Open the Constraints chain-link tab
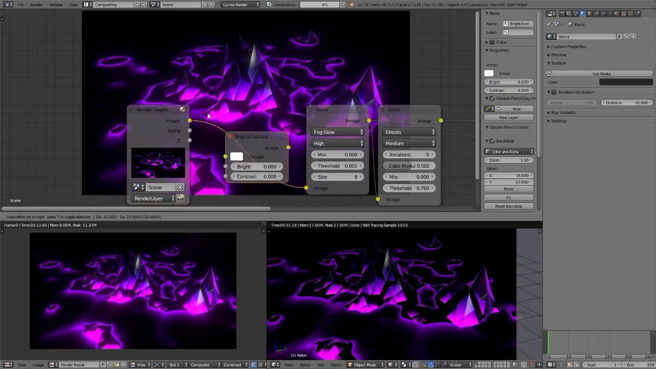The image size is (656, 369). pyautogui.click(x=596, y=14)
